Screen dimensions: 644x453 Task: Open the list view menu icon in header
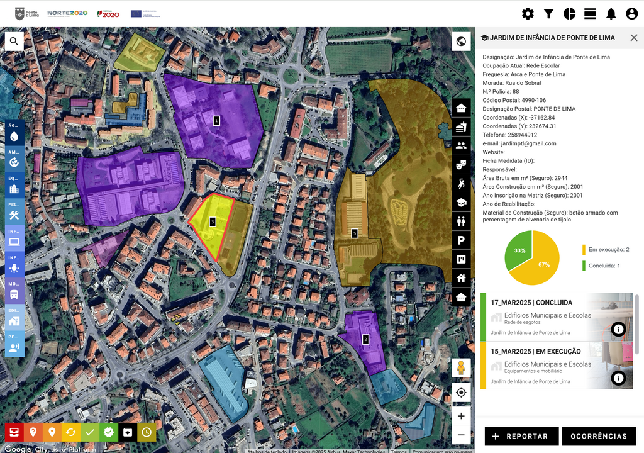pos(590,14)
